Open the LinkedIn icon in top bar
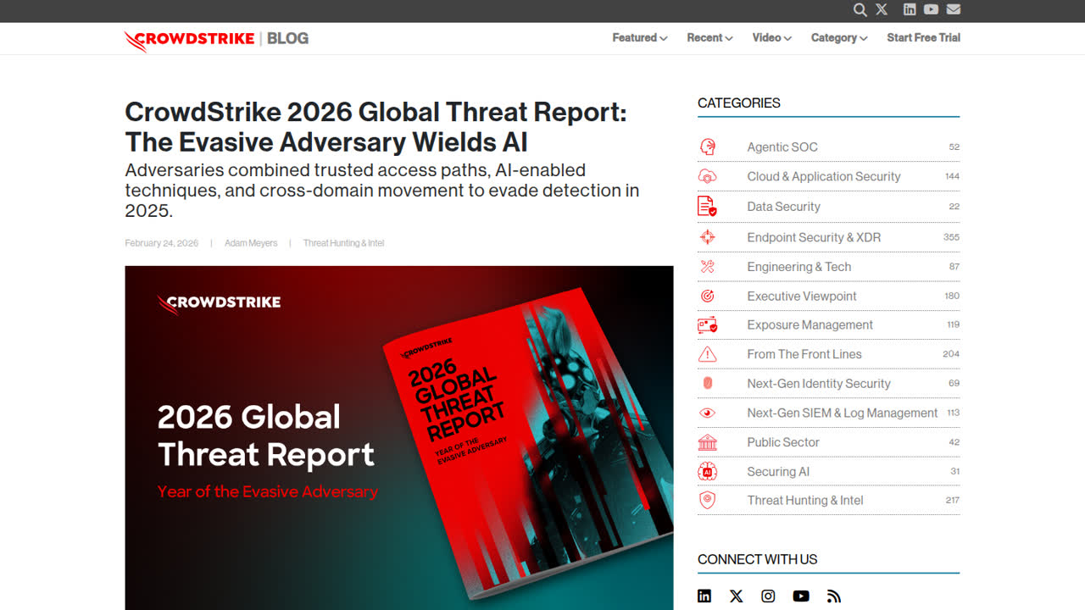 pyautogui.click(x=910, y=9)
